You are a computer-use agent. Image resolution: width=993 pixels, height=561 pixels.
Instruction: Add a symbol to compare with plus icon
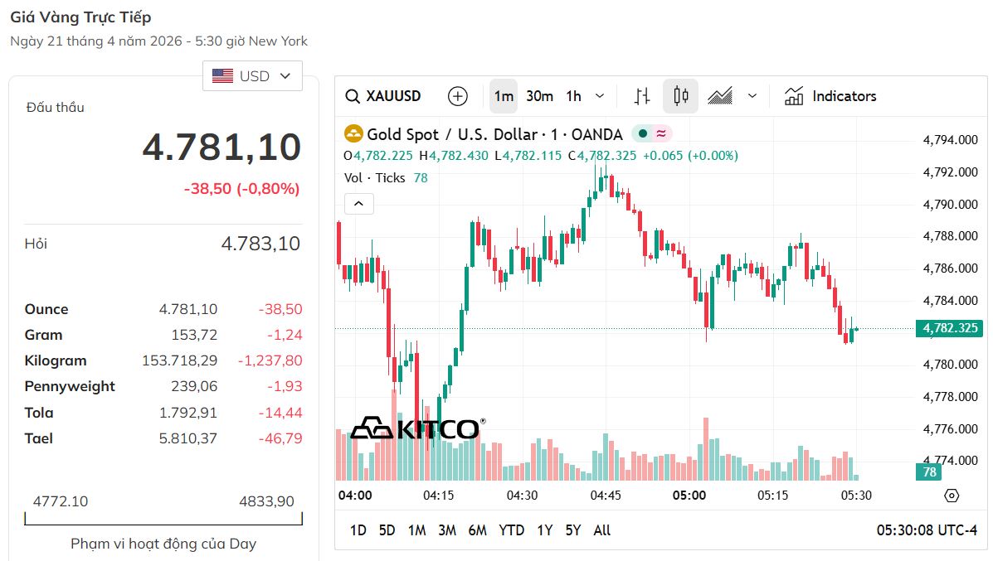[x=457, y=96]
